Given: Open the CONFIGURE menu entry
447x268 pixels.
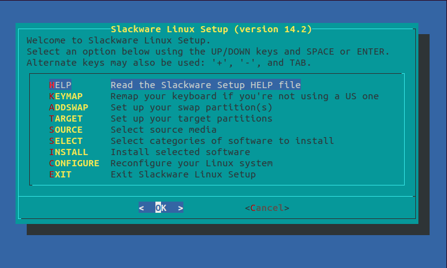Looking at the screenshot, I should (x=74, y=163).
